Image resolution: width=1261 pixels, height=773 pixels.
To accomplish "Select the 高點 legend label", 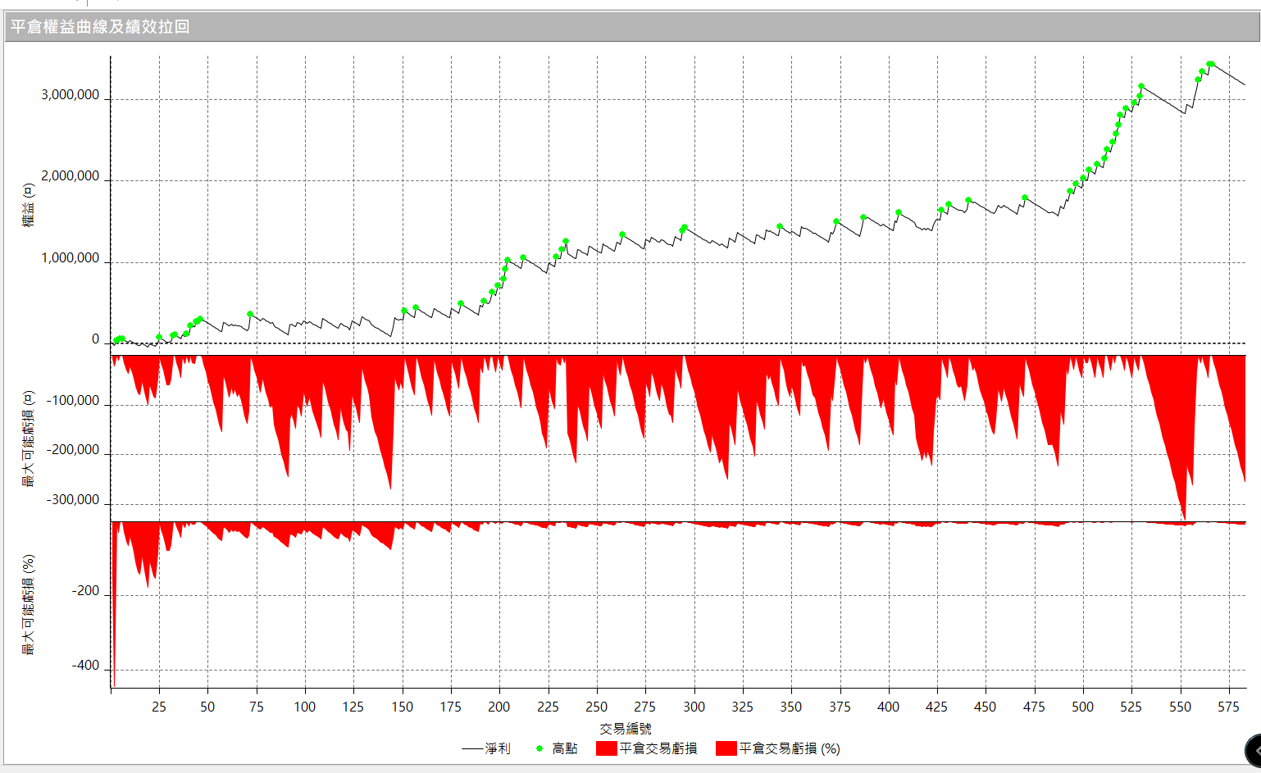I will pos(565,748).
